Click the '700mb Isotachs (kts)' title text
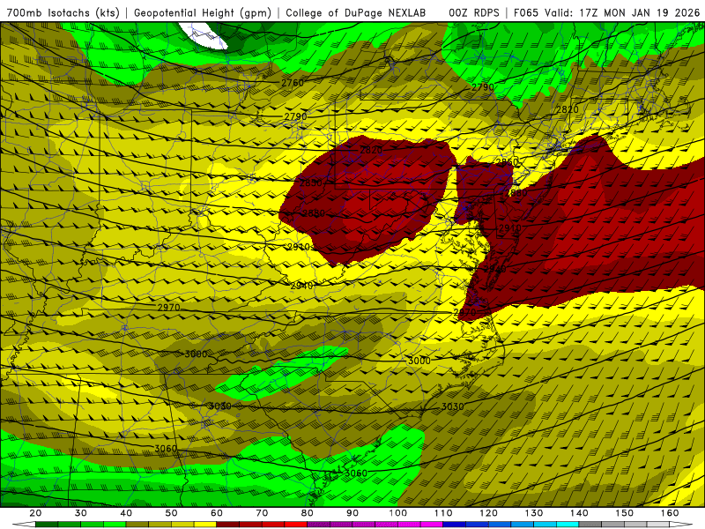Viewport: 705px width, 529px height. point(63,13)
